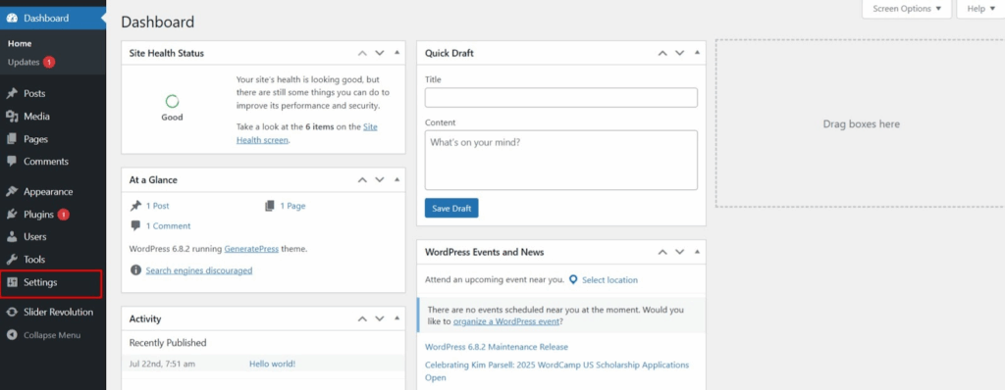Open the GeneratePress theme link
Image resolution: width=1005 pixels, height=390 pixels.
click(x=251, y=249)
